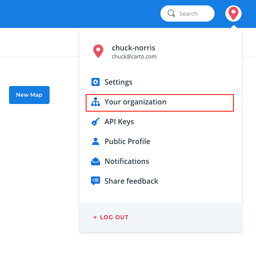Click the user avatar pin in header

[x=233, y=14]
